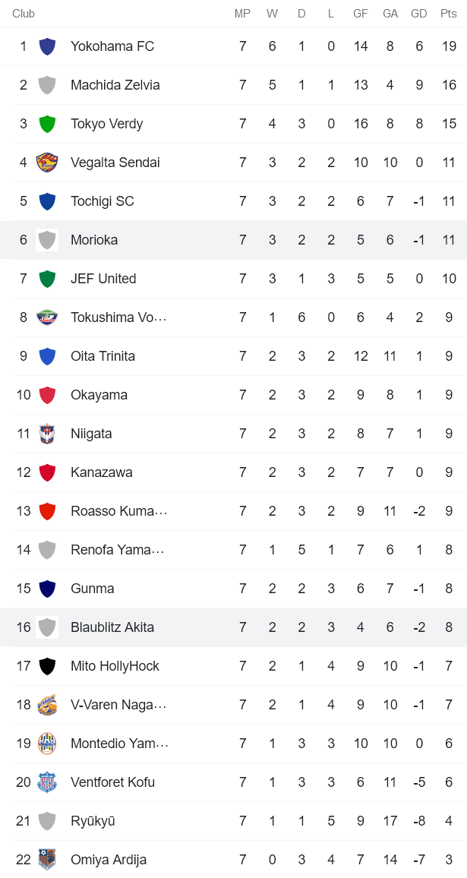
Task: Click the MP column header
Action: [242, 14]
